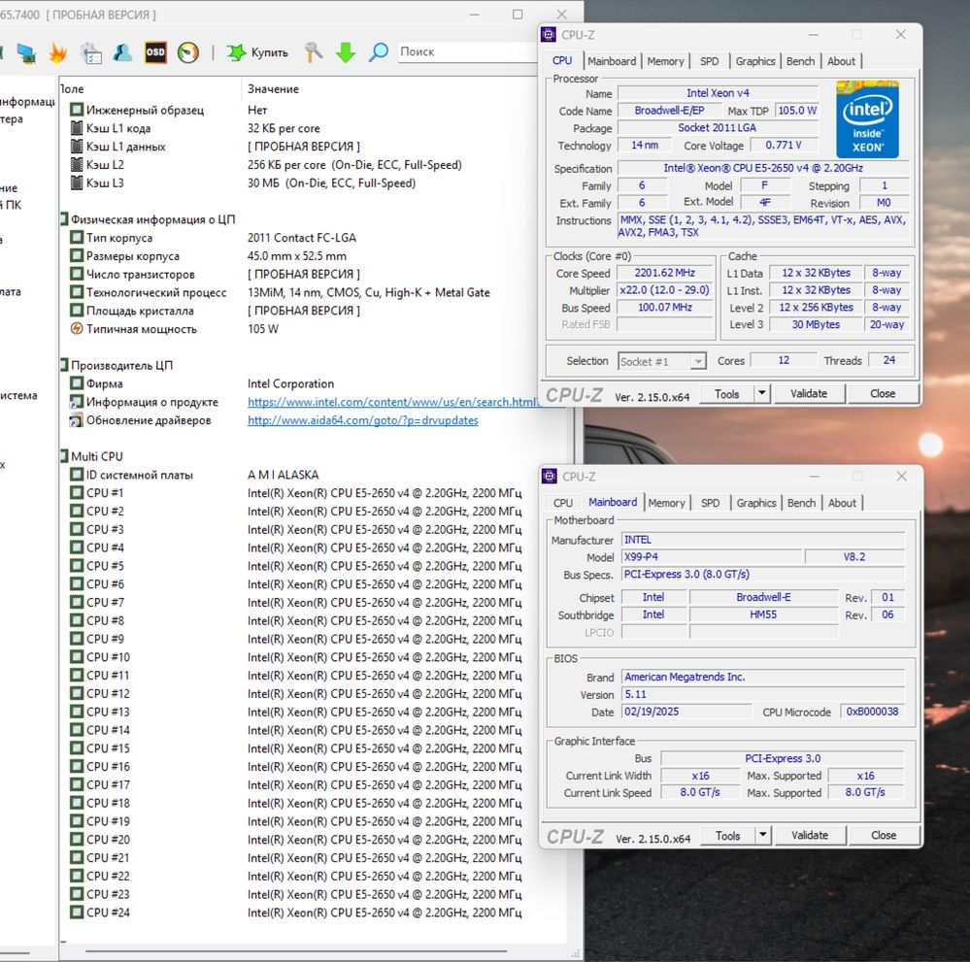Click the blue user silhouette toolbar icon

point(122,52)
